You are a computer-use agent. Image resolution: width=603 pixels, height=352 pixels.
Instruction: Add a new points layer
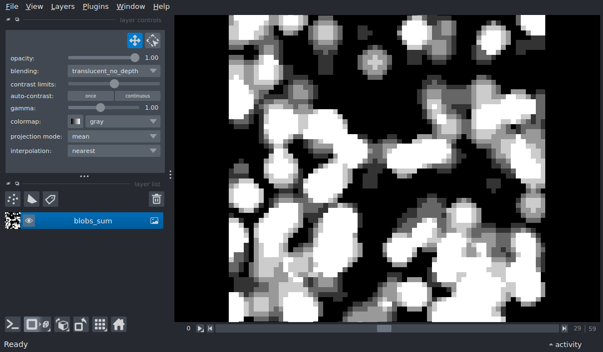point(13,199)
